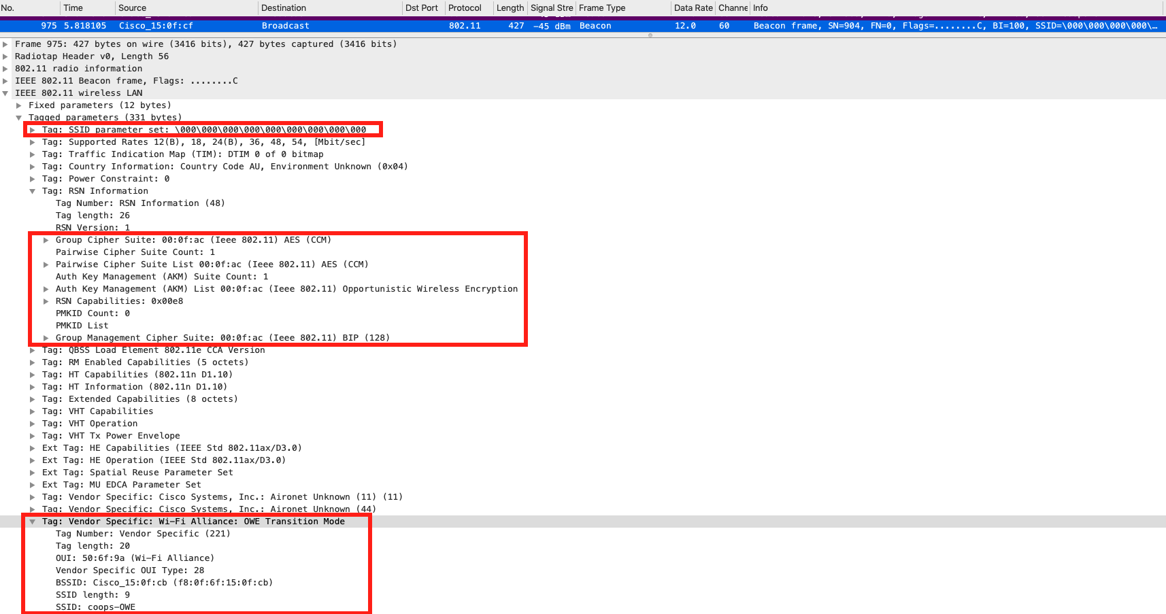Screen dimensions: 1166x614
Task: Collapse the Wi-Fi Alliance OWE Transition Mode tag
Action: point(32,521)
